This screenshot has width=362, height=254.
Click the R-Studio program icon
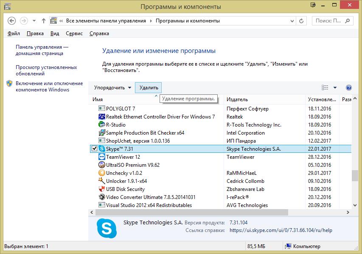(x=101, y=124)
